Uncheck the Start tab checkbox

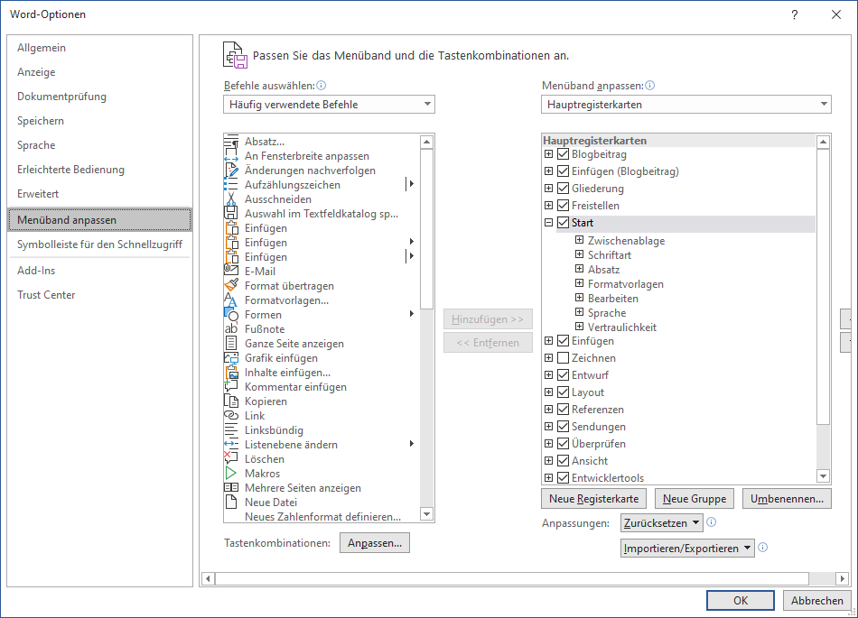click(563, 223)
